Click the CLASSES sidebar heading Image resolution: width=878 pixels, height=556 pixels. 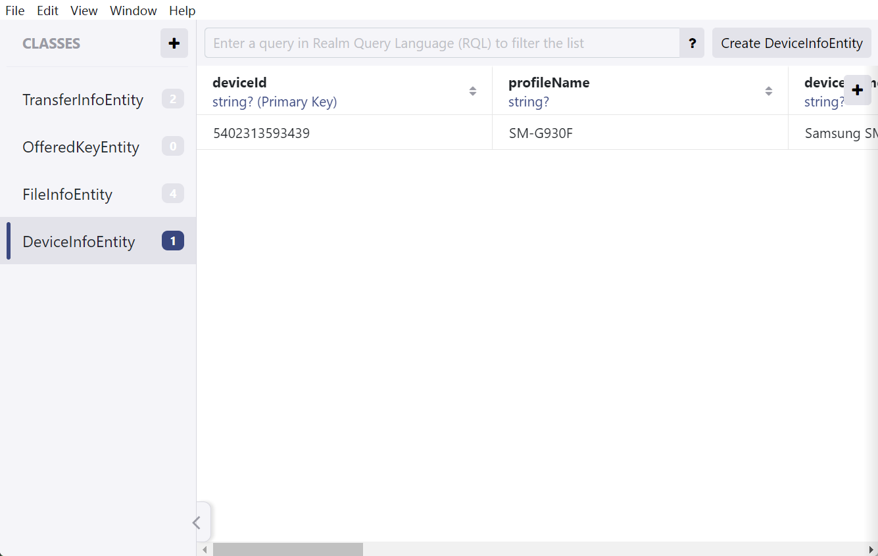(51, 44)
